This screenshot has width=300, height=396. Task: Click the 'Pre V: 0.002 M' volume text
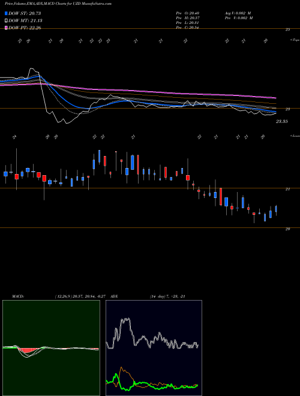(238, 18)
